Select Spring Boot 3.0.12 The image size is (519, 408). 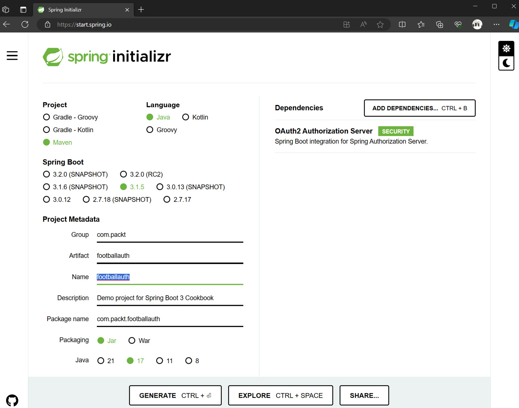pos(57,199)
